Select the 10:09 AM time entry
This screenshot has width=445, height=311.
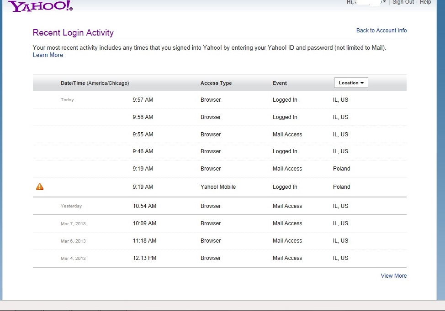coord(144,223)
